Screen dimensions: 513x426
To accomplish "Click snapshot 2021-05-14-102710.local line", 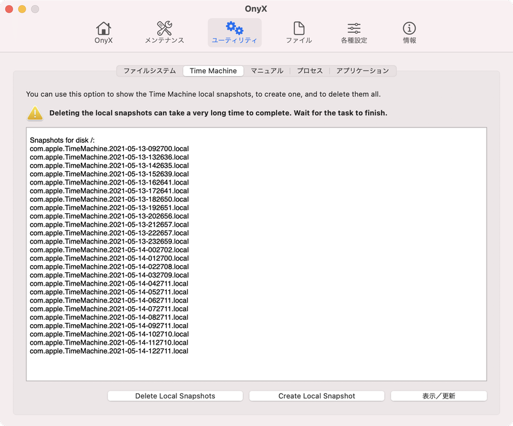I will point(109,334).
